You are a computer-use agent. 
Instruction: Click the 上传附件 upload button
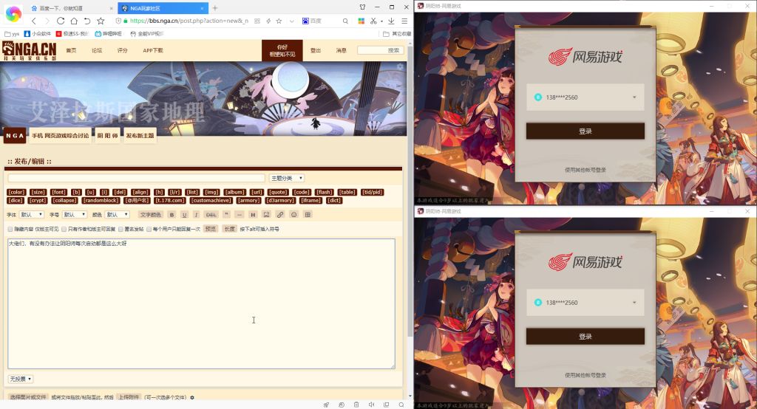[x=129, y=397]
